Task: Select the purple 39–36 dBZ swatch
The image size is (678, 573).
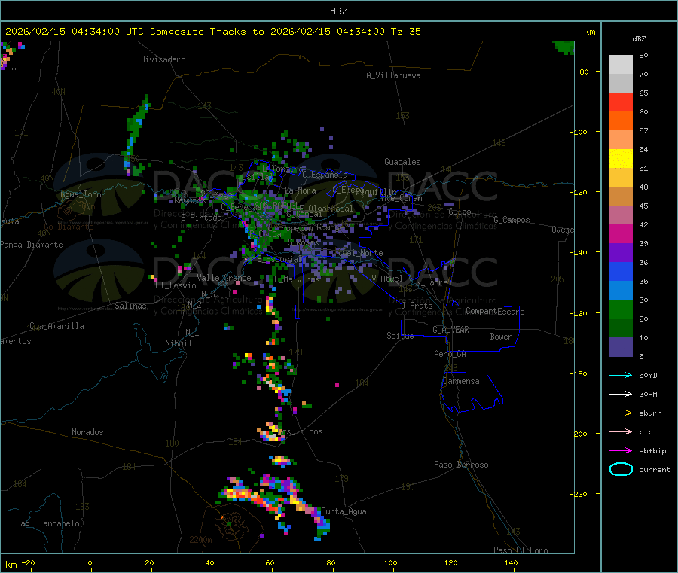Action: pyautogui.click(x=621, y=253)
